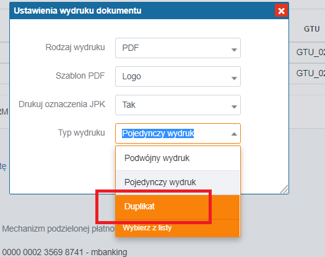Click the GTU column header
The height and width of the screenshot is (257, 325).
click(311, 29)
